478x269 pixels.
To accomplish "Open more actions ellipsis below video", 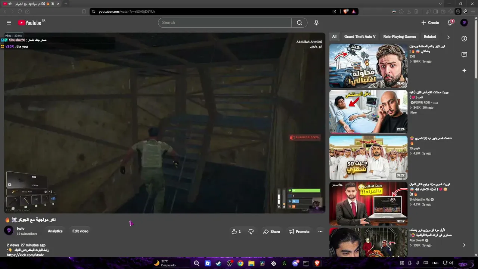I will [320, 232].
